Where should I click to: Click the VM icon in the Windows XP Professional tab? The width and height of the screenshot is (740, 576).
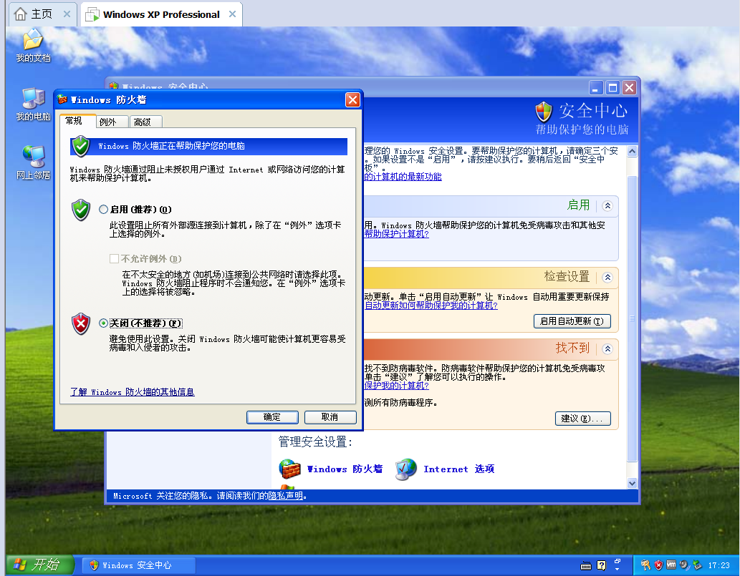click(92, 14)
